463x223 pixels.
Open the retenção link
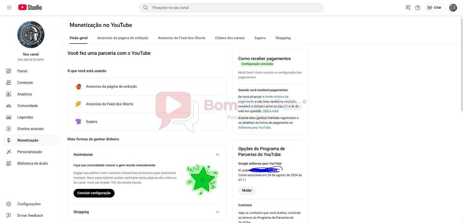(290, 102)
